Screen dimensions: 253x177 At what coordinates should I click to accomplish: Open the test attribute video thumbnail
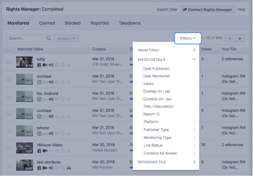tap(24, 165)
